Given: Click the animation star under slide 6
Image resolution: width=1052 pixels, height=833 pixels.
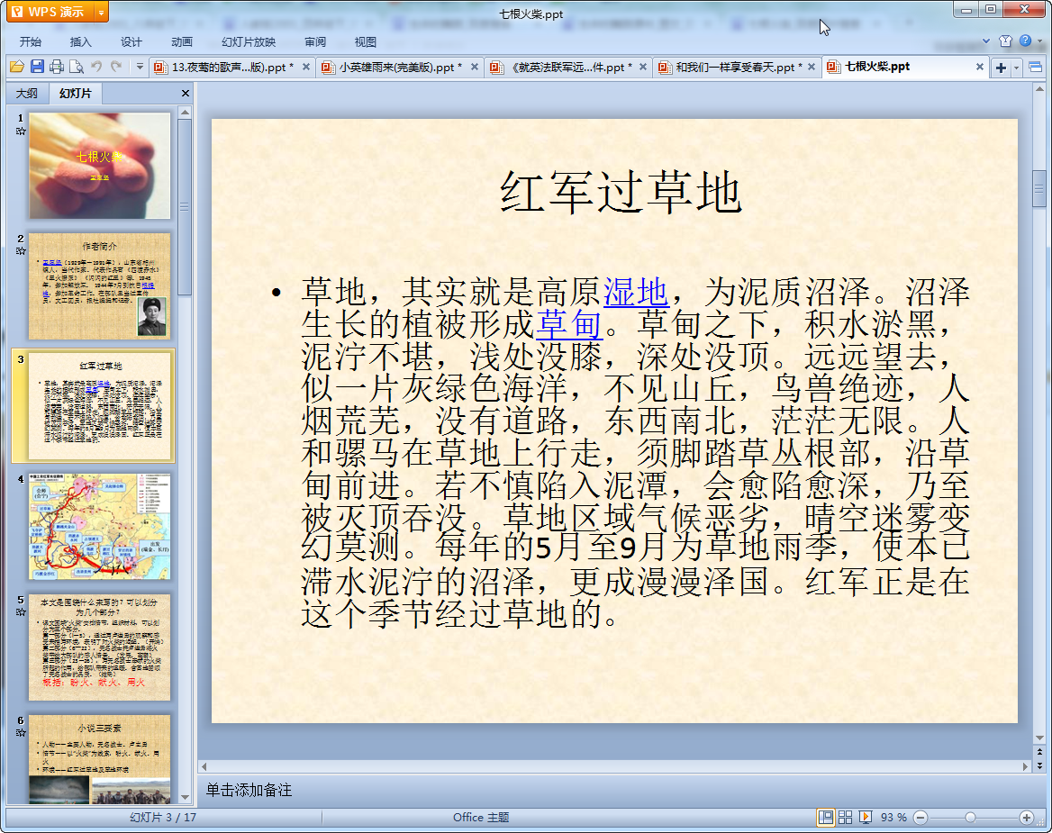Looking at the screenshot, I should [21, 733].
